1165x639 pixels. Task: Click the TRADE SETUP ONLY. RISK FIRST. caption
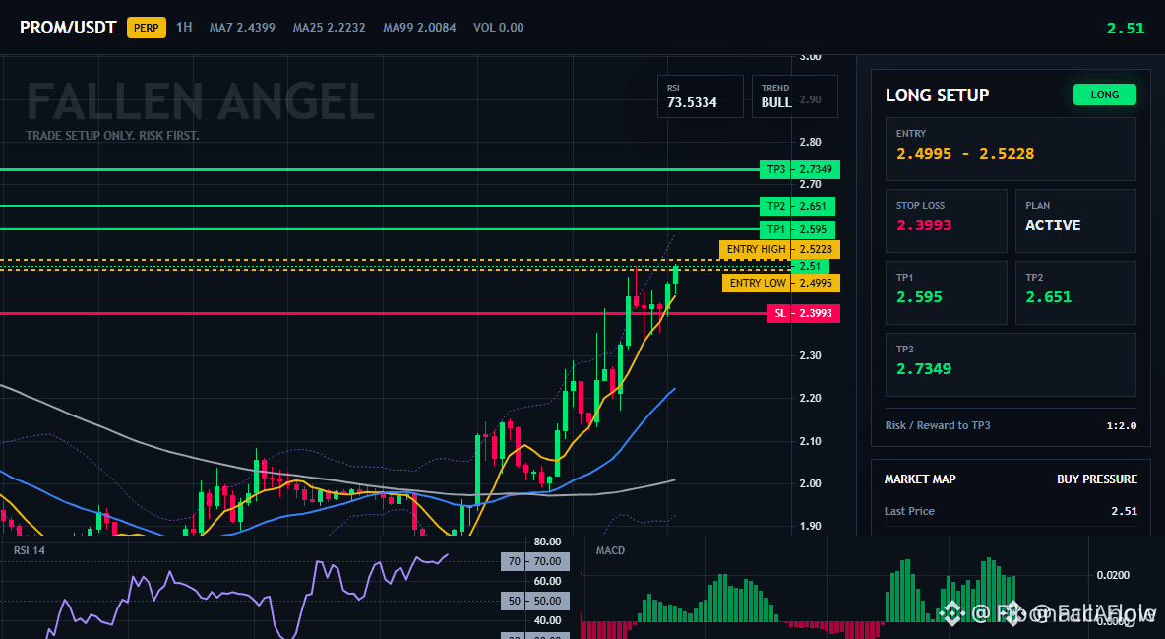112,136
